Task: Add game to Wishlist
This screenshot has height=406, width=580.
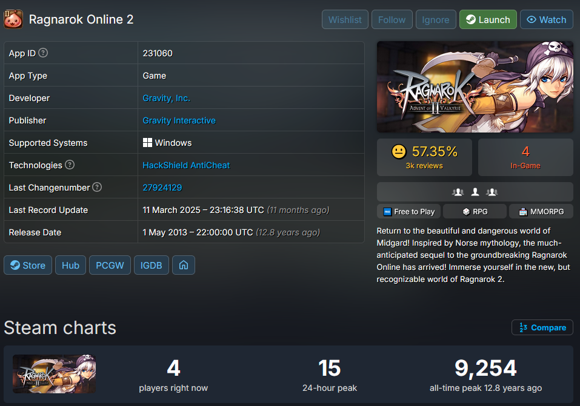Action: (x=345, y=19)
